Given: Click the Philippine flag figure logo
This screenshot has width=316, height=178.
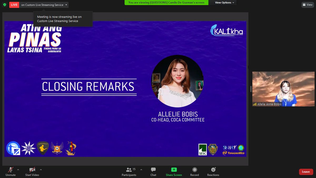Looking at the screenshot, I should click(x=71, y=148).
